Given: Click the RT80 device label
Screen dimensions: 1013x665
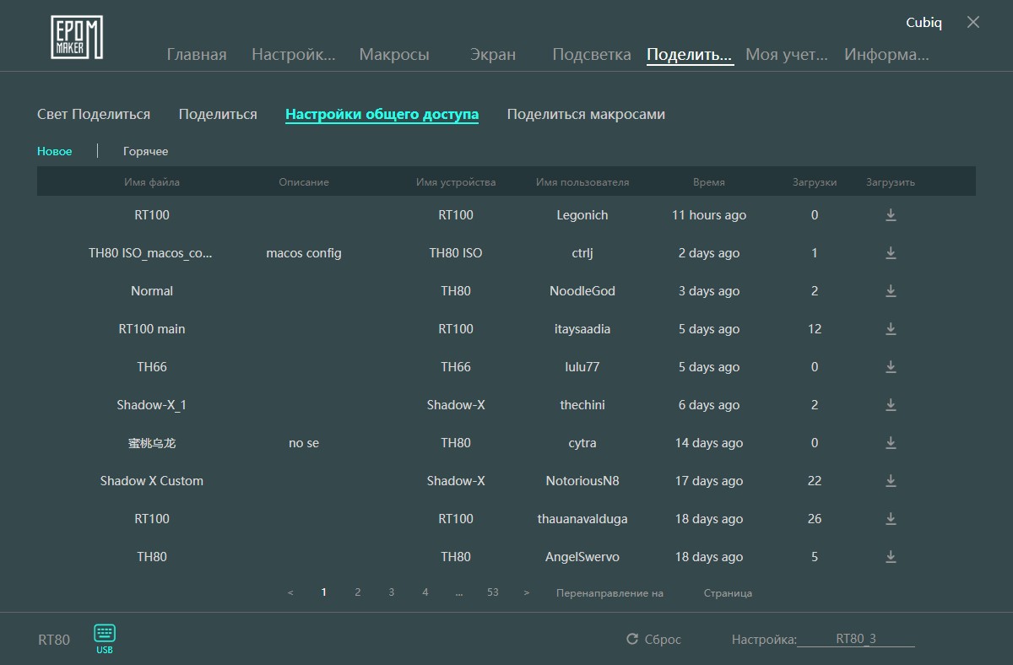Looking at the screenshot, I should (54, 640).
